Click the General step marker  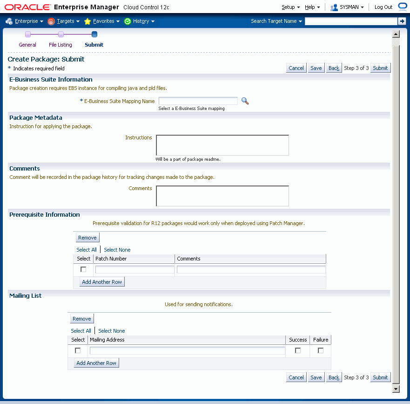tap(28, 34)
